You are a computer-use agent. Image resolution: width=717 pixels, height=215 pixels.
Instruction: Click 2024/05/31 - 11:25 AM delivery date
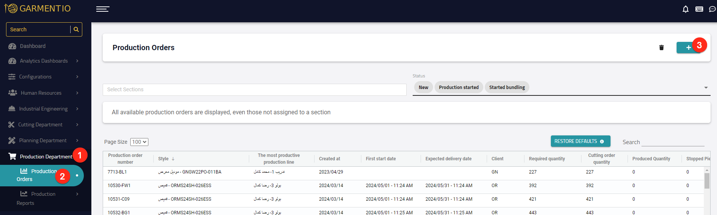449,212
